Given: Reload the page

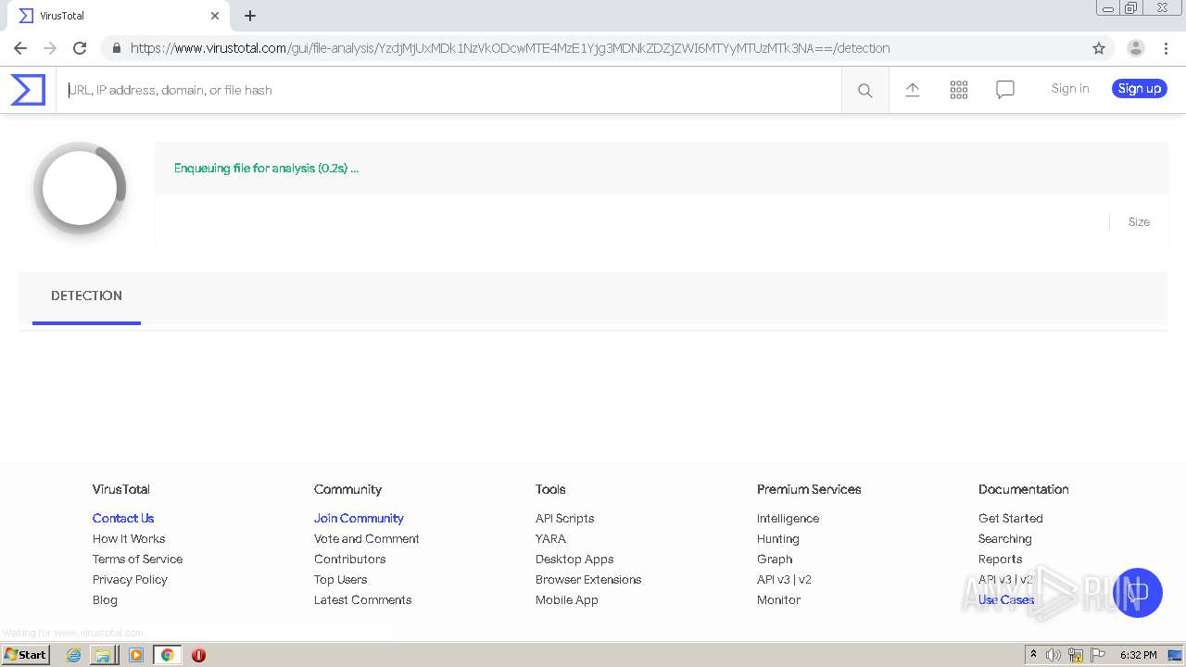Looking at the screenshot, I should 80,48.
